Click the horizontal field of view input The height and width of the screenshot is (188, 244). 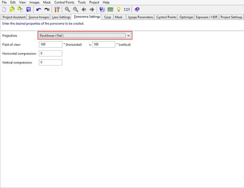(x=51, y=44)
